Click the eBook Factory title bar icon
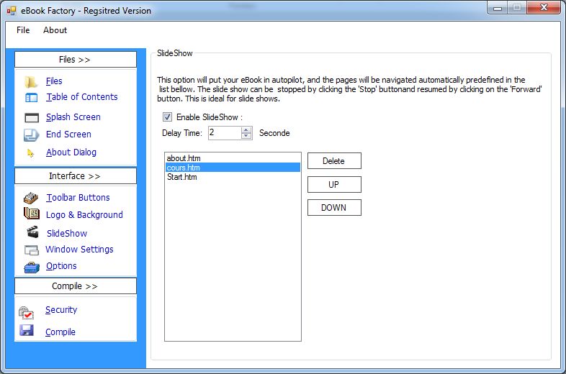The height and width of the screenshot is (374, 566). point(12,11)
